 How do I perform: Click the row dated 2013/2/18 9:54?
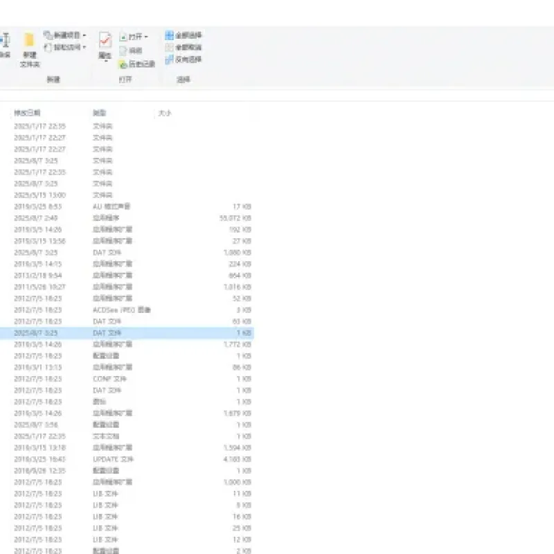[127, 275]
